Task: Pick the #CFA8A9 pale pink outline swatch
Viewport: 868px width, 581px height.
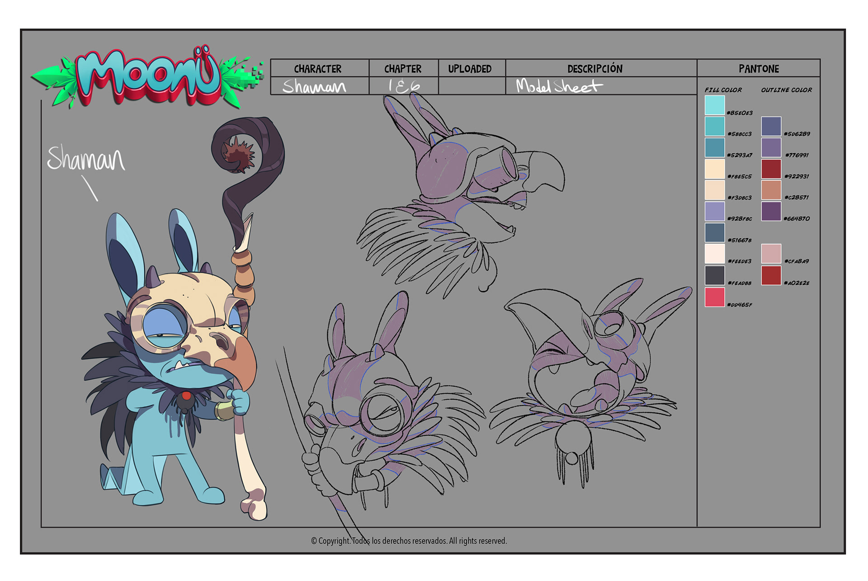Action: click(771, 254)
